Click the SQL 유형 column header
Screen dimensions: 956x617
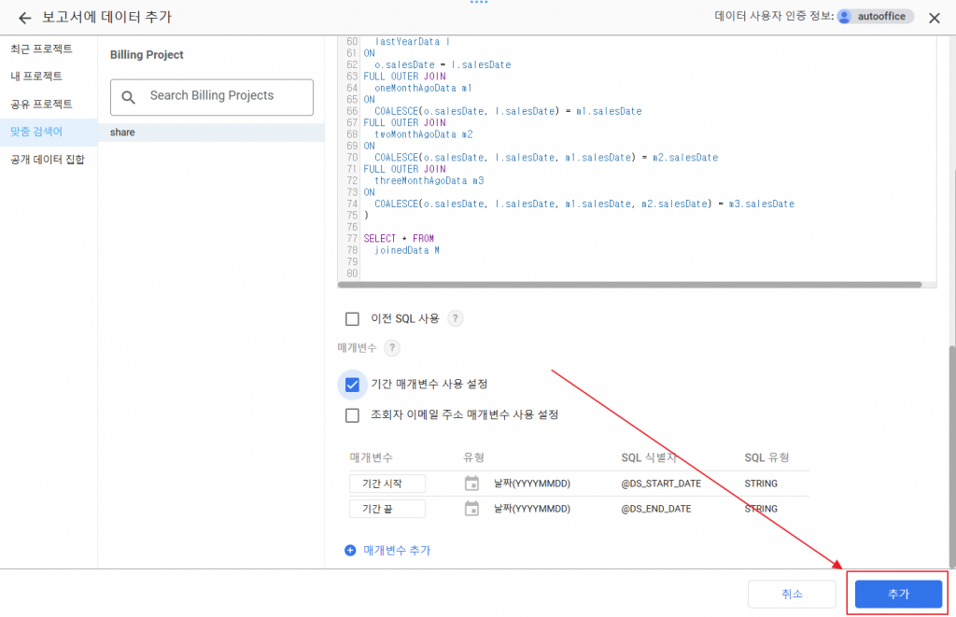point(766,458)
